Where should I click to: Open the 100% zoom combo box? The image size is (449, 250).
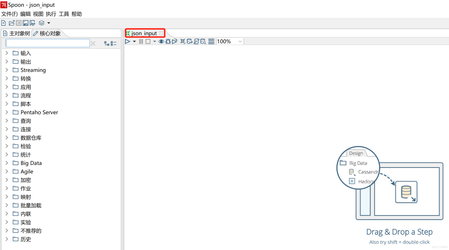click(x=230, y=42)
